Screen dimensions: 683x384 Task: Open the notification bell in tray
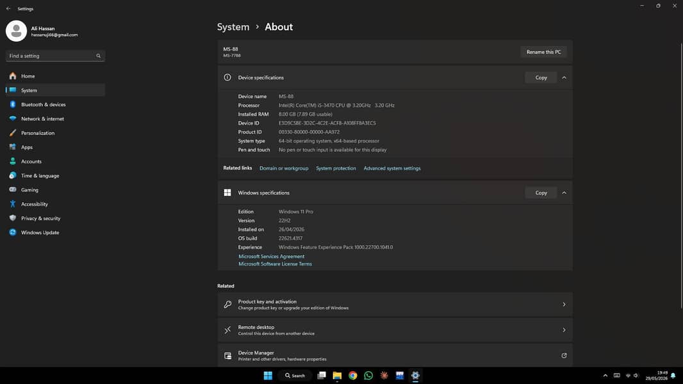click(x=673, y=375)
